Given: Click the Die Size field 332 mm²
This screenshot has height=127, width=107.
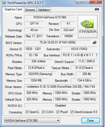Looking at the screenshot, I should point(68,30).
